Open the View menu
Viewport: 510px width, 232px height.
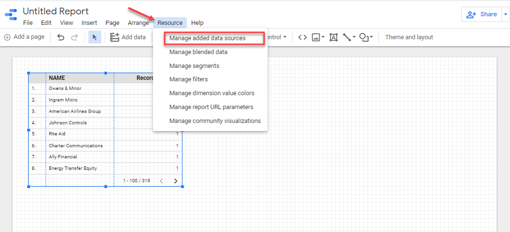coord(67,23)
